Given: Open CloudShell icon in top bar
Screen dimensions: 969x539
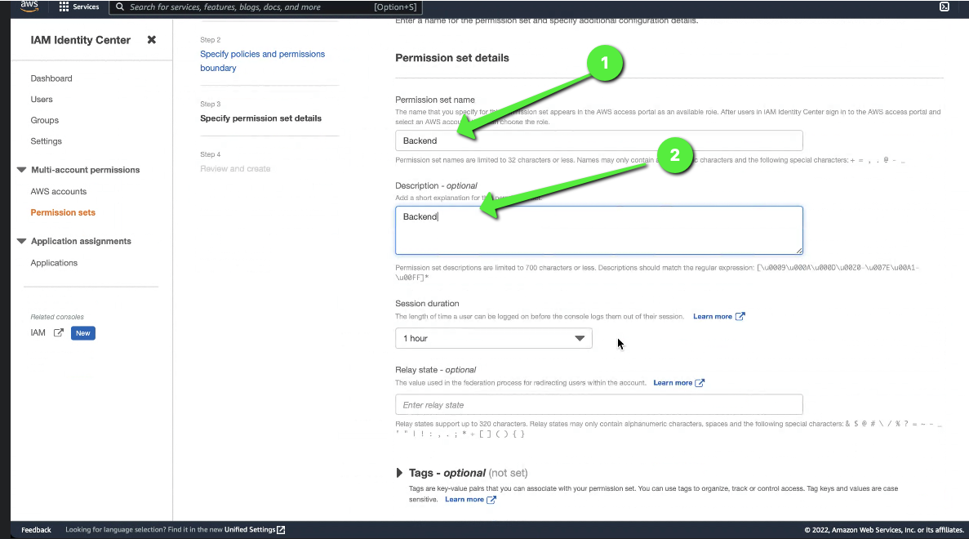Looking at the screenshot, I should [x=945, y=7].
